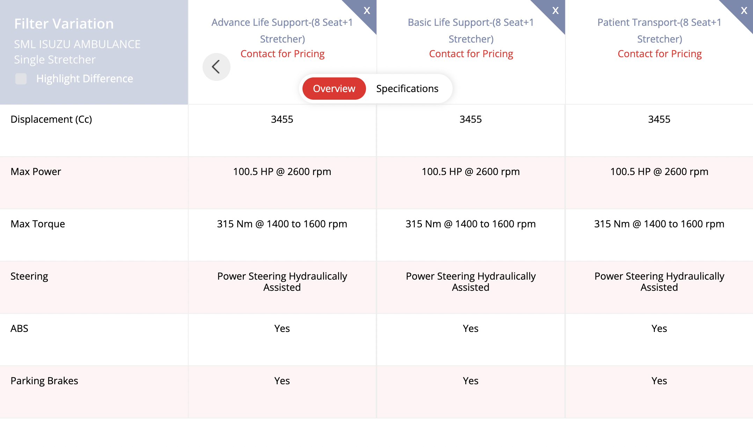Viewport: 753px width, 447px height.
Task: Remove the Patient Transport variant column
Action: [x=744, y=10]
